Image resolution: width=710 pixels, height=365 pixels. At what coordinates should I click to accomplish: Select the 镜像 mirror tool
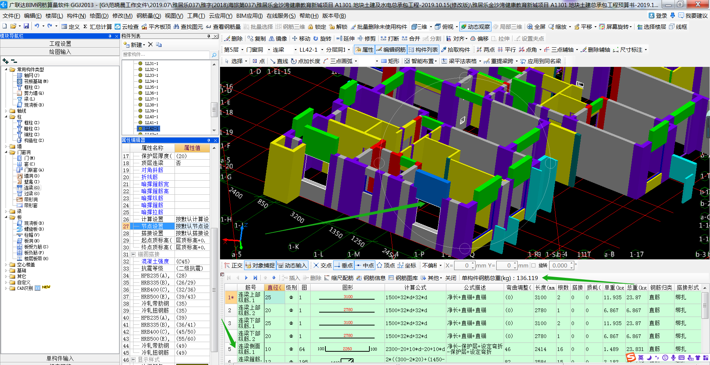tap(278, 38)
